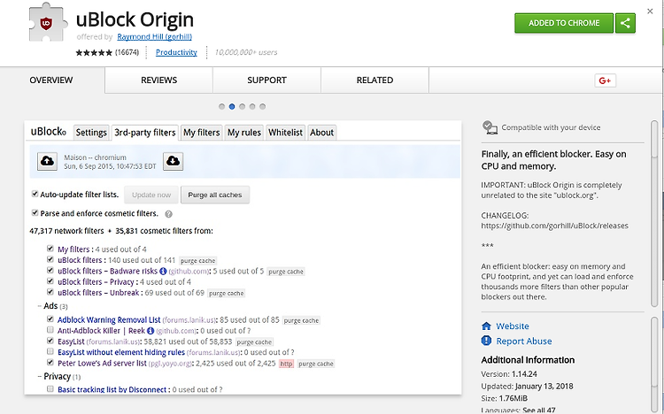This screenshot has width=664, height=414.
Task: Open the Overview tab
Action: 51,80
